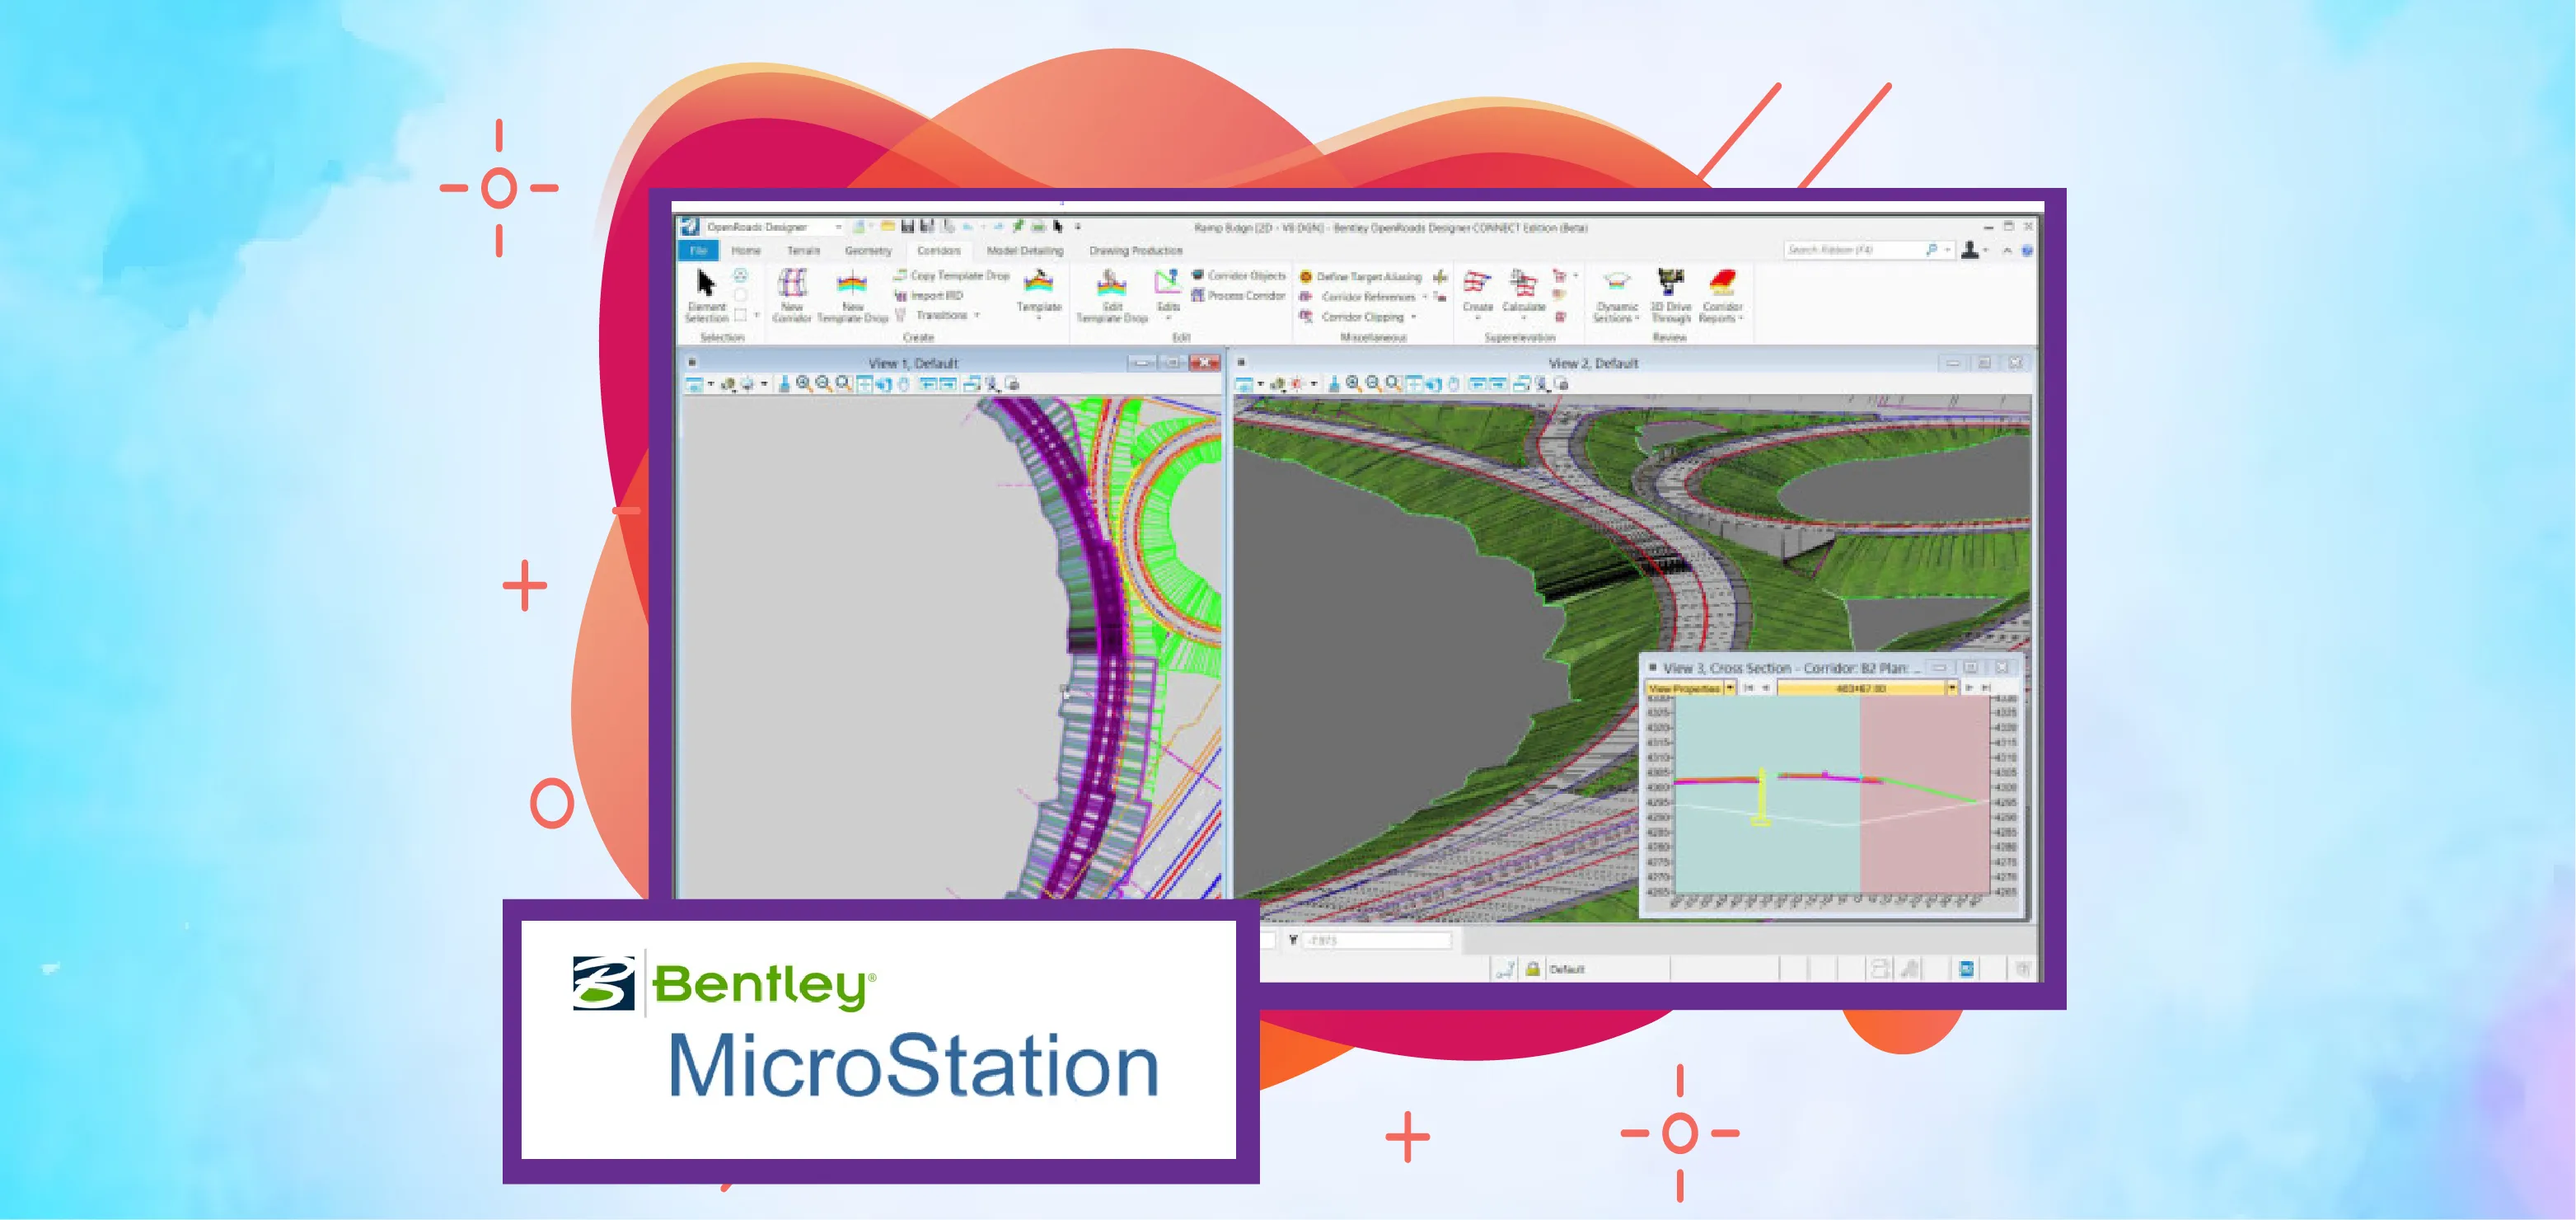Click the Open folder icon in quick access toolbar
Image resolution: width=2576 pixels, height=1220 pixels.
pyautogui.click(x=887, y=227)
